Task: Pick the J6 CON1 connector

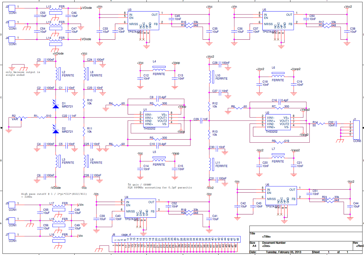Action: tap(12, 220)
